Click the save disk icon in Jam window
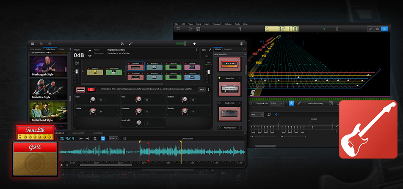The height and width of the screenshot is (189, 403). pos(198,29)
